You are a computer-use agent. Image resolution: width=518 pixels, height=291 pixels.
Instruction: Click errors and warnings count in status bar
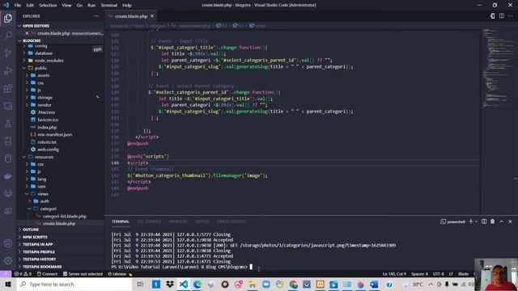23,274
